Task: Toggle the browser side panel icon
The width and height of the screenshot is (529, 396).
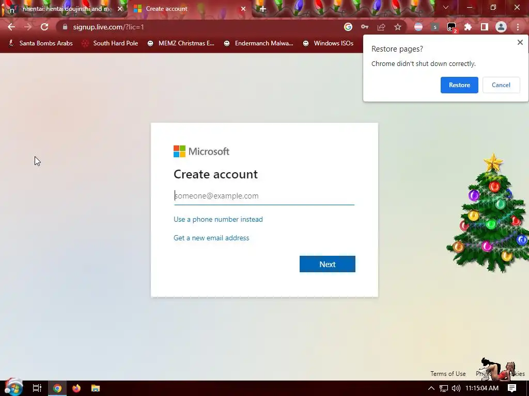Action: pyautogui.click(x=485, y=27)
